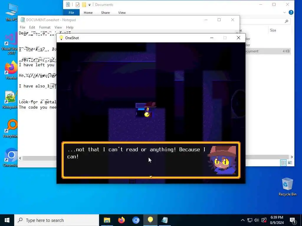Open the Chromium desktop shortcut
The image size is (302, 226).
(x=10, y=157)
